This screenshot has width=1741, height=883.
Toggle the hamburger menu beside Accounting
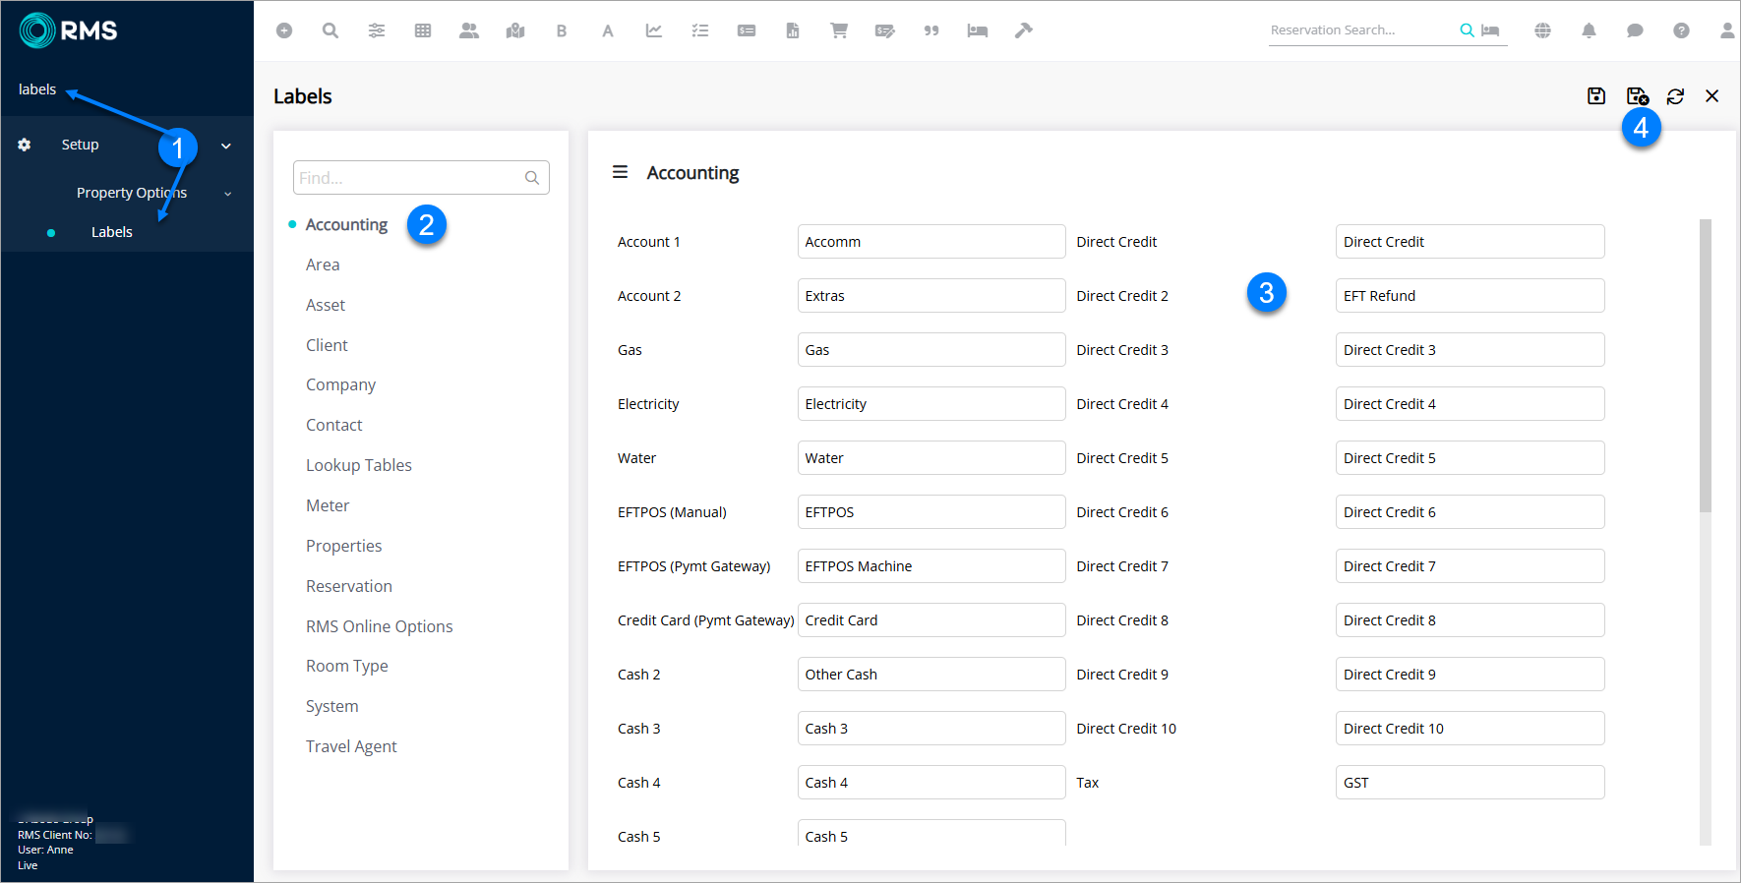[x=620, y=172]
